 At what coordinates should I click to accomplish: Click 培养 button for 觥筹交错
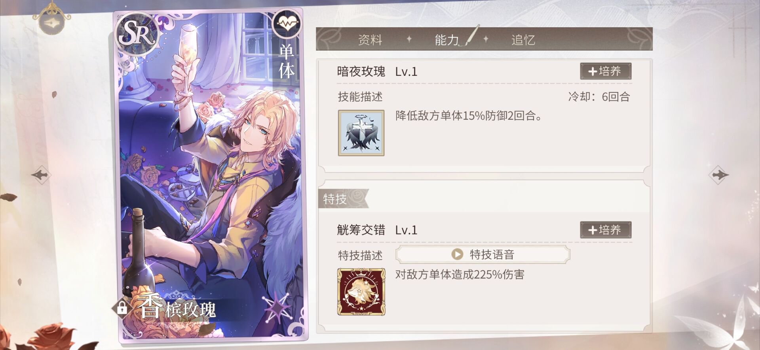pyautogui.click(x=606, y=230)
